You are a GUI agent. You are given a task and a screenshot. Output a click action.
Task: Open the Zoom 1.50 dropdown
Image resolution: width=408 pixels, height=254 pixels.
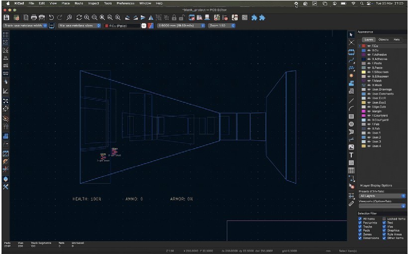point(221,25)
